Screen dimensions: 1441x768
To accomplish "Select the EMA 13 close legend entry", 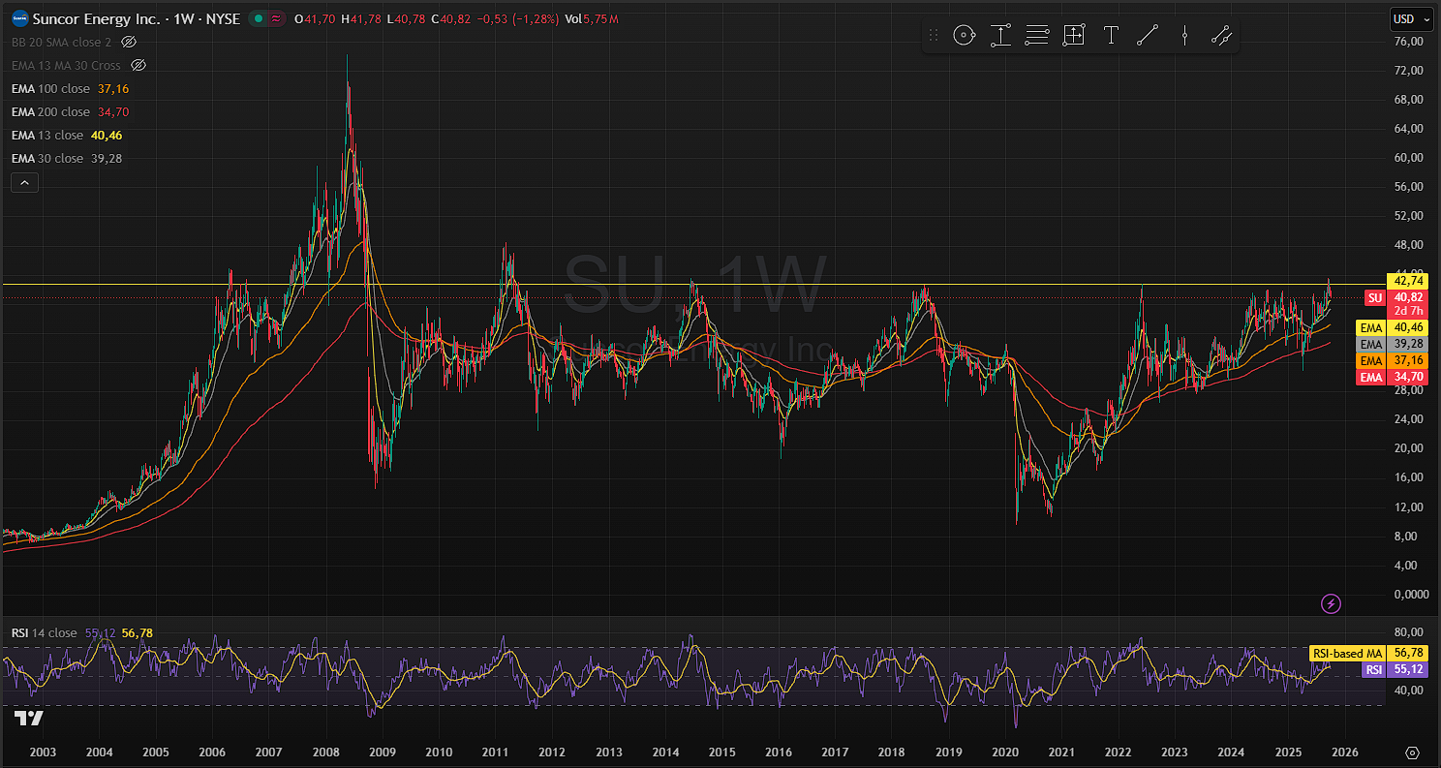I will point(67,136).
